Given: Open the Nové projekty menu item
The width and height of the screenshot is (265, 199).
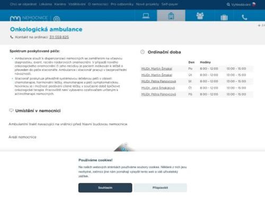Looking at the screenshot, I should coord(147,4).
